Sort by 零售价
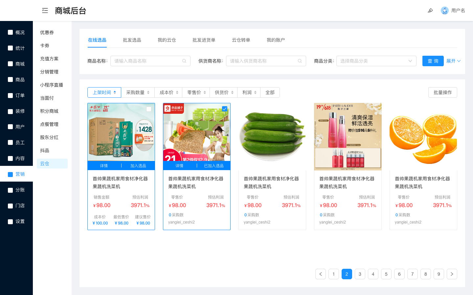This screenshot has height=295, width=473. click(196, 92)
